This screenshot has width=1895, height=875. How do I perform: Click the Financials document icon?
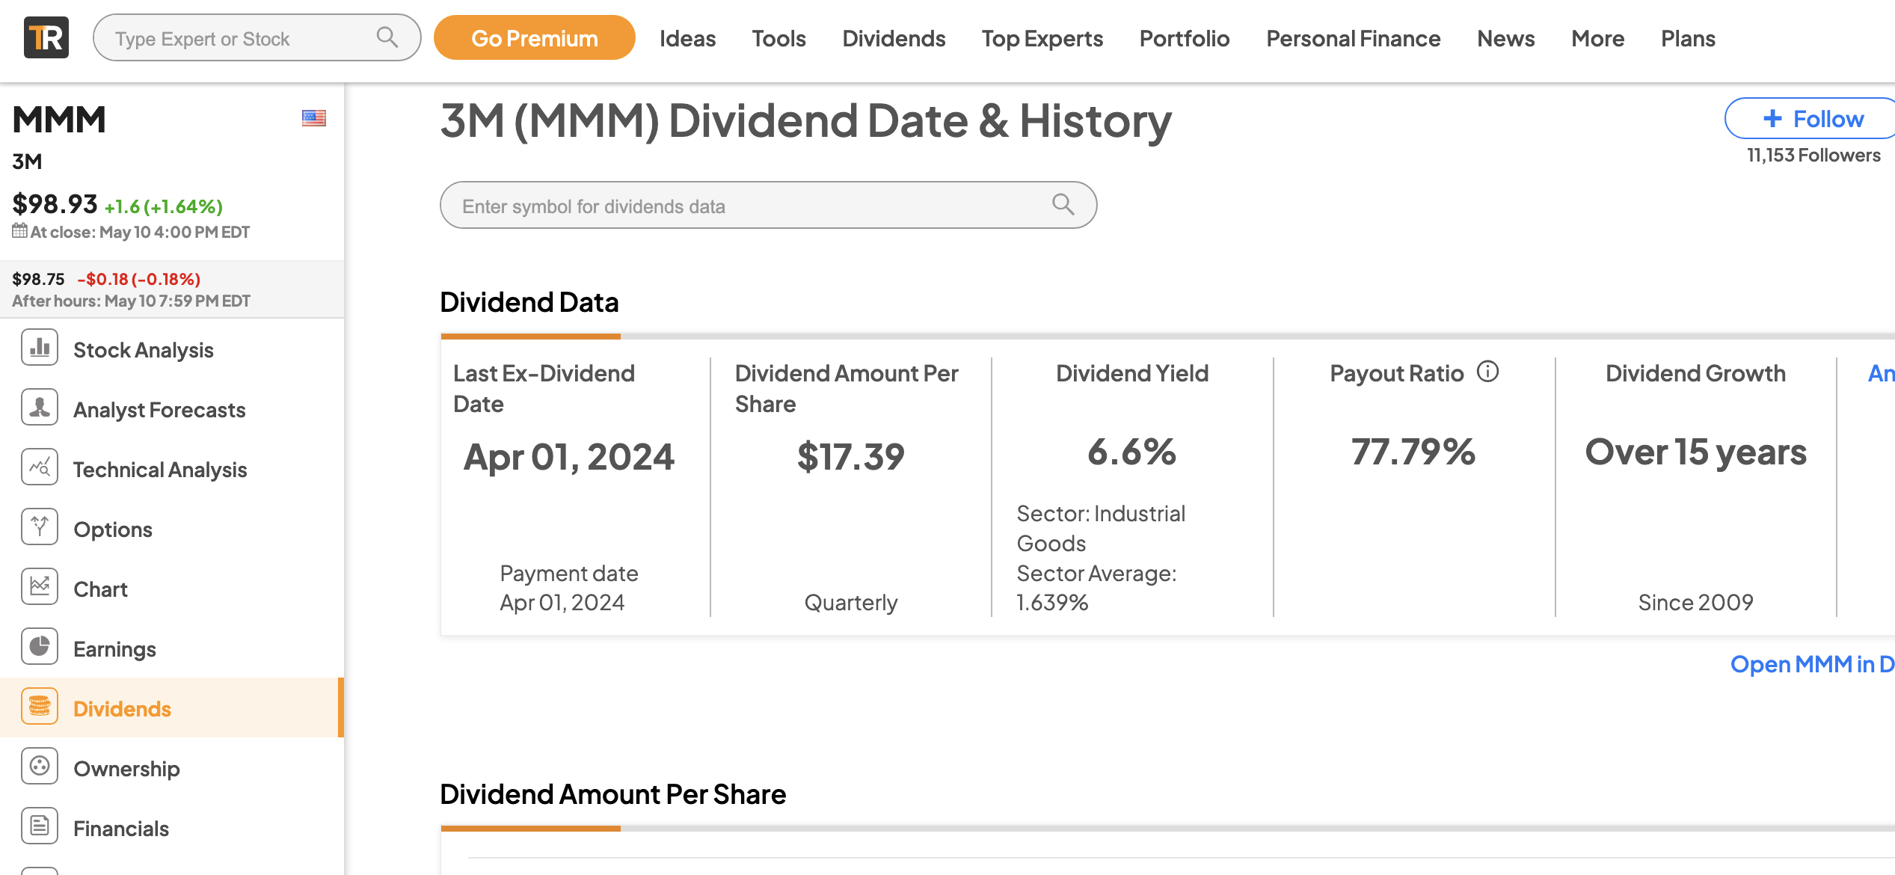(40, 826)
